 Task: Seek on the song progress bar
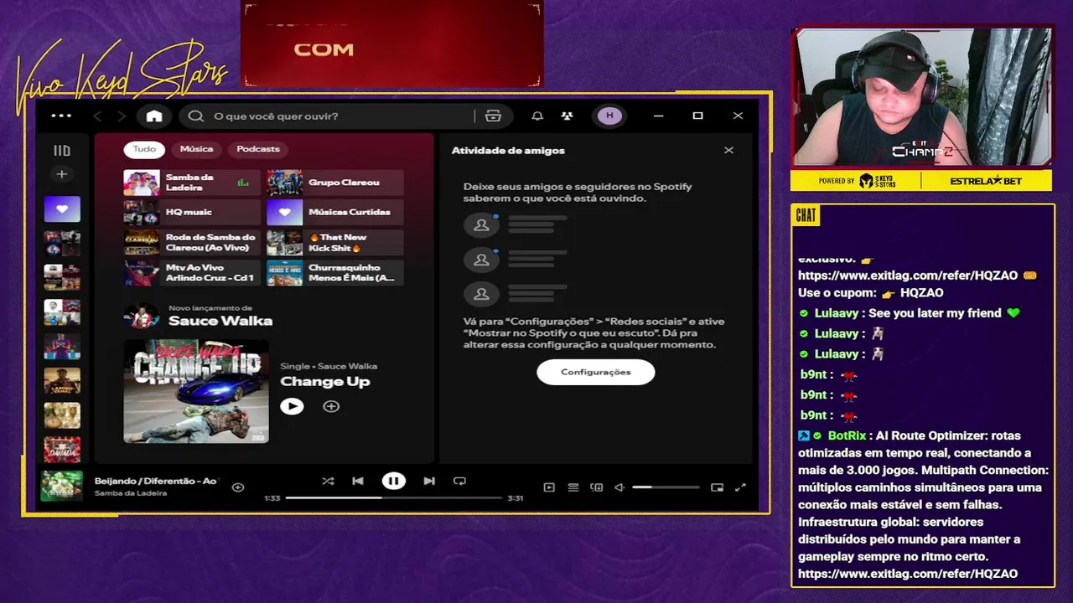point(393,497)
